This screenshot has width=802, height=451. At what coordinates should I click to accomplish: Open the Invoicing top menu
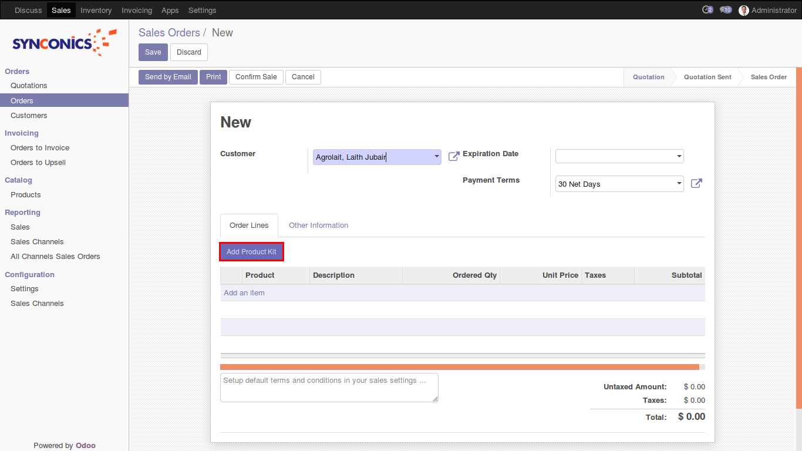[137, 10]
